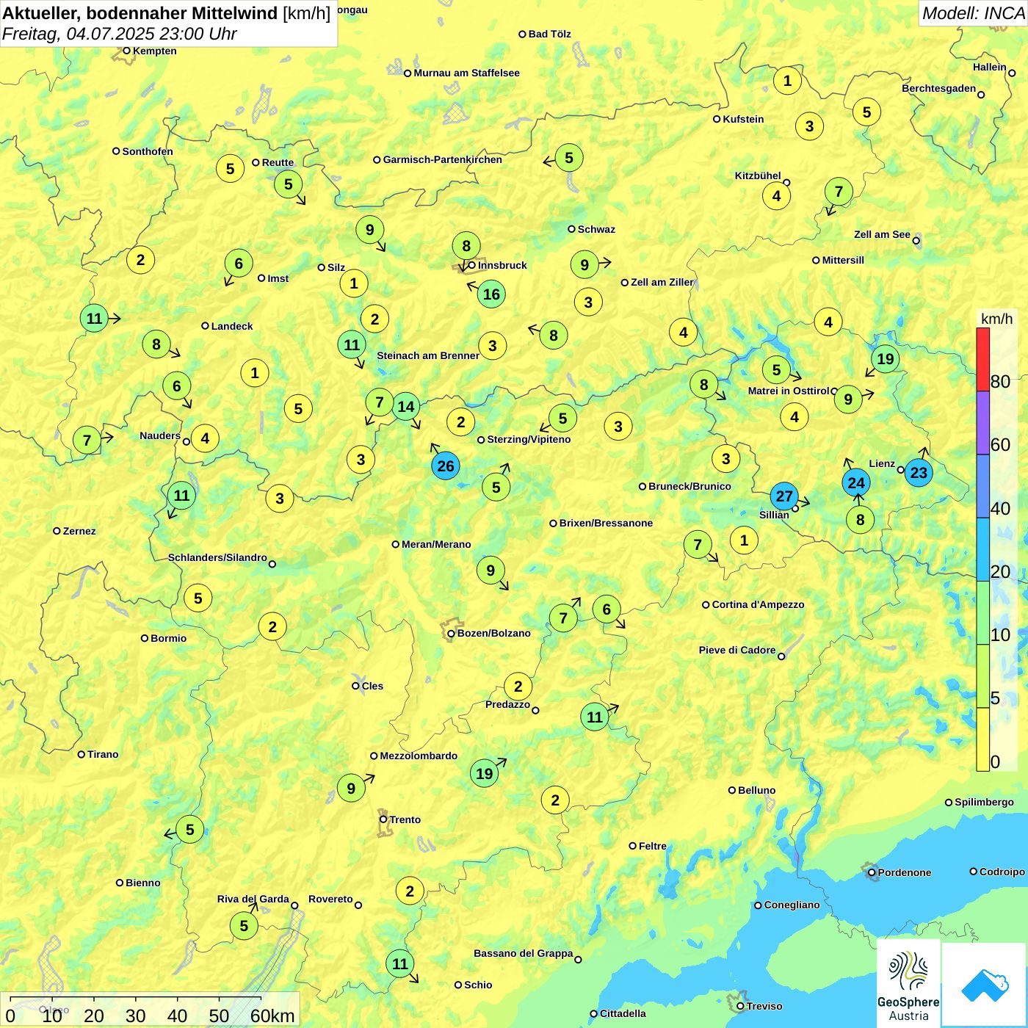
Task: Click the 4 km/h marker below Kitzbühel
Action: pyautogui.click(x=776, y=195)
